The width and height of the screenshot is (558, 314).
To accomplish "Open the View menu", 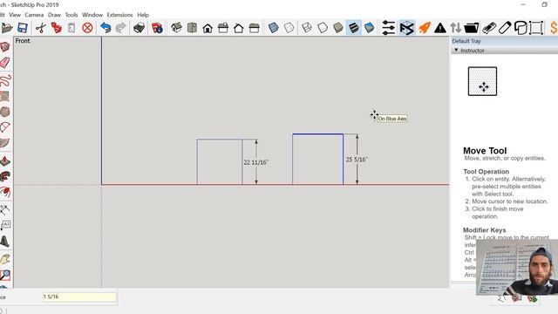I will (x=15, y=15).
